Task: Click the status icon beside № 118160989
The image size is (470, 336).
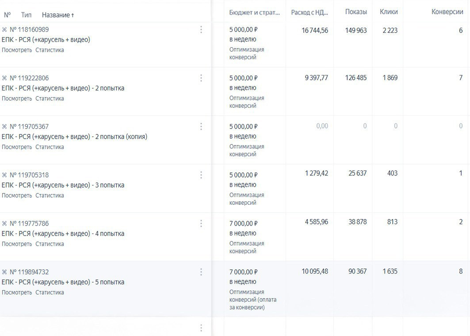Action: click(4, 30)
